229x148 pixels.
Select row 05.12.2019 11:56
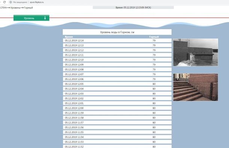pos(117,127)
